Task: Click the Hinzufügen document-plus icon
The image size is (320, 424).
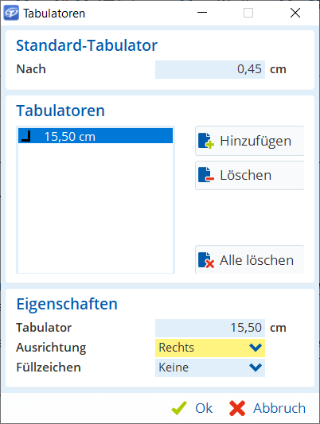Action: click(206, 141)
